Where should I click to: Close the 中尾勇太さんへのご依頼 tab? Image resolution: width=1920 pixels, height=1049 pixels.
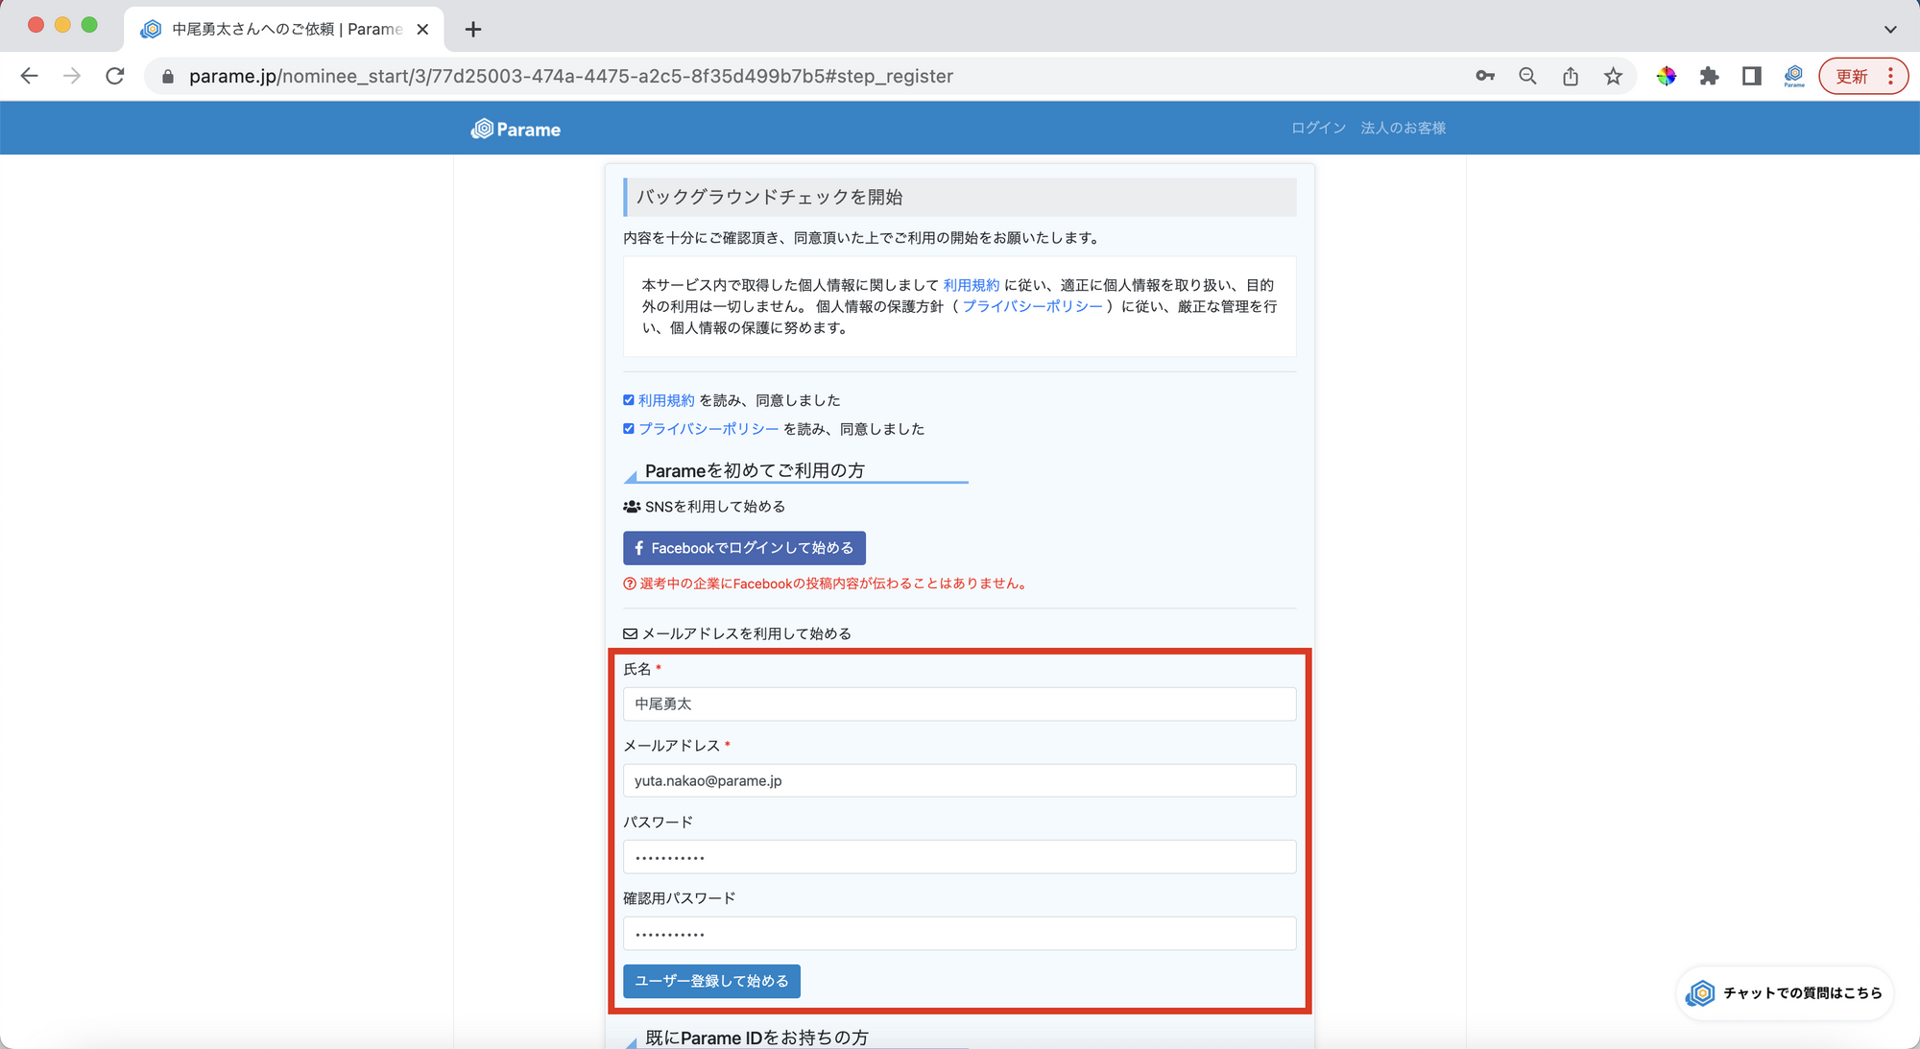422,29
